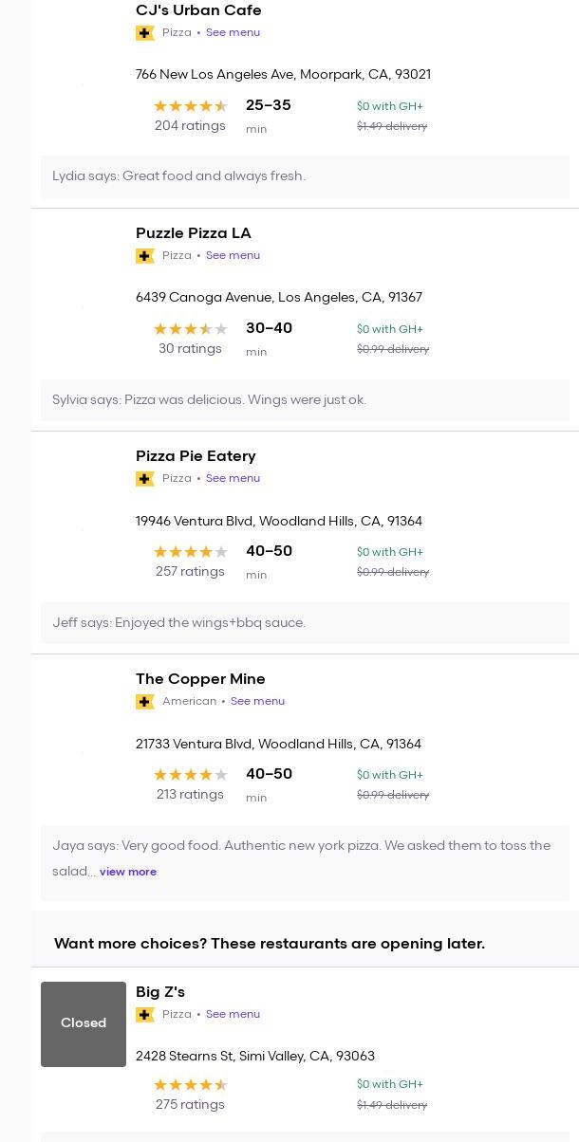The image size is (579, 1142).
Task: Click the star rating for Puzzle Pizza LA
Action: [191, 329]
